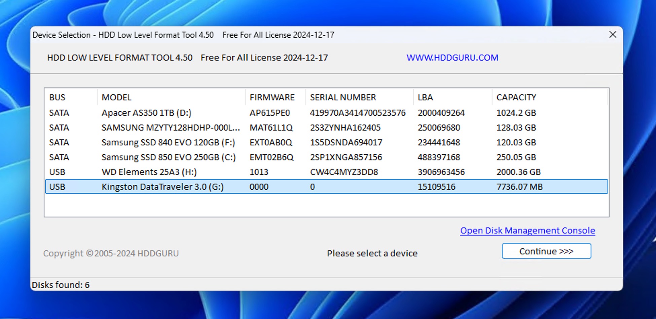Click the LBA column header
The width and height of the screenshot is (656, 319).
(x=425, y=97)
